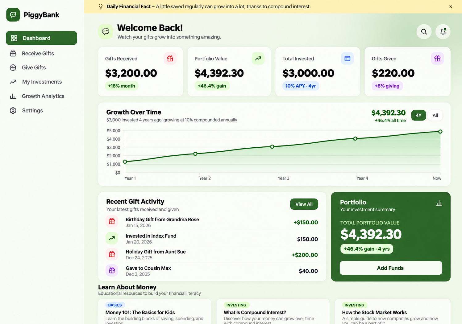The height and width of the screenshot is (324, 462).
Task: Click View All in Recent Gift Activity
Action: click(304, 204)
